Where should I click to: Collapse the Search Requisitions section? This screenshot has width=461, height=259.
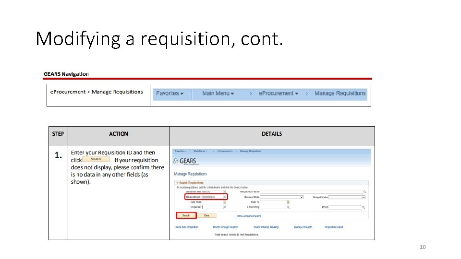177,183
